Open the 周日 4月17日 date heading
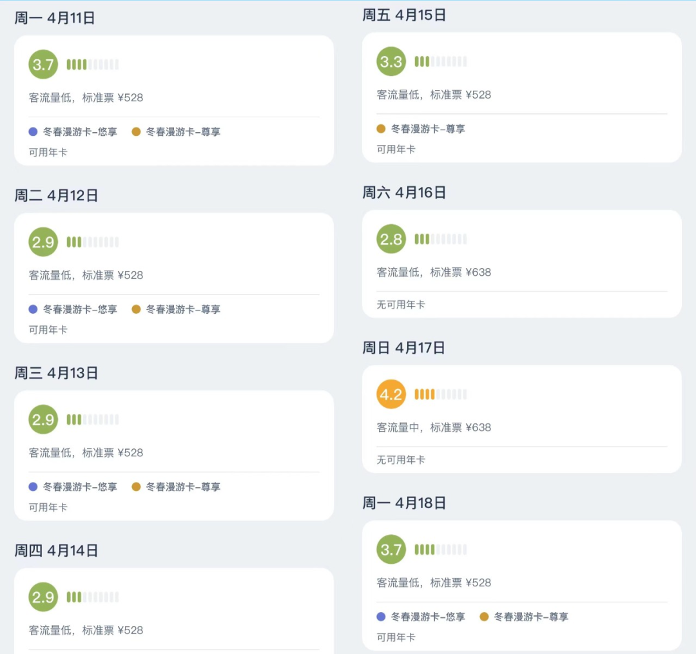Image resolution: width=696 pixels, height=654 pixels. (x=404, y=348)
